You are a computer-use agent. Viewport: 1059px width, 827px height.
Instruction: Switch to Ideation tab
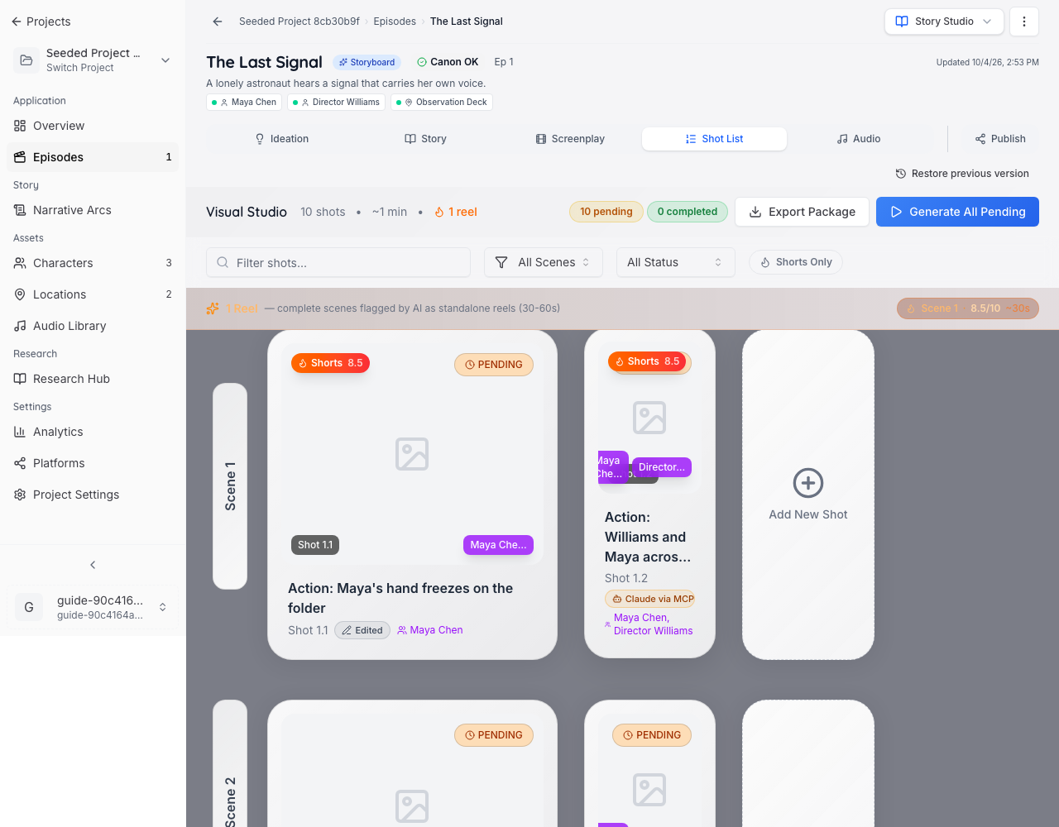click(281, 139)
